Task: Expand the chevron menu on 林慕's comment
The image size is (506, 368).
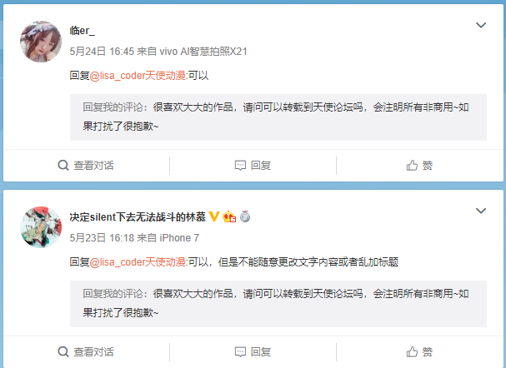Action: click(481, 211)
